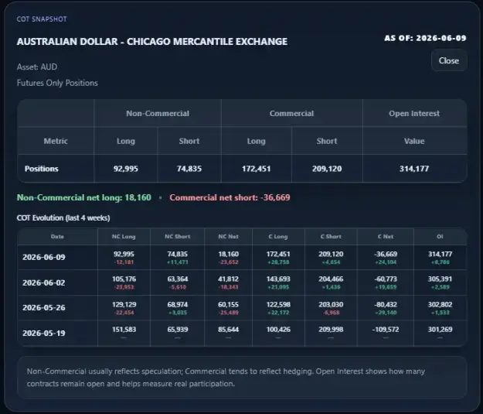Click C Net -109,572 in the 2026-05-19 row
483x414 pixels.
pyautogui.click(x=386, y=330)
